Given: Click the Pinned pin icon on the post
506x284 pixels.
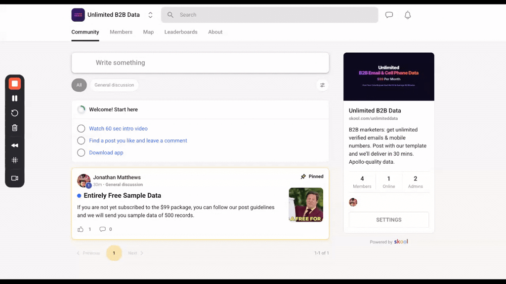Looking at the screenshot, I should coord(303,177).
